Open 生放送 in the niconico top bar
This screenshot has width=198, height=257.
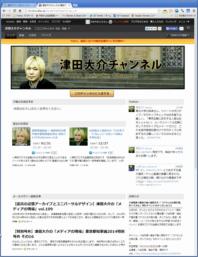(x=33, y=21)
